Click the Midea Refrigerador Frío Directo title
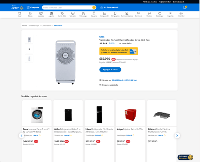This screenshot has height=162, width=200. [68, 130]
